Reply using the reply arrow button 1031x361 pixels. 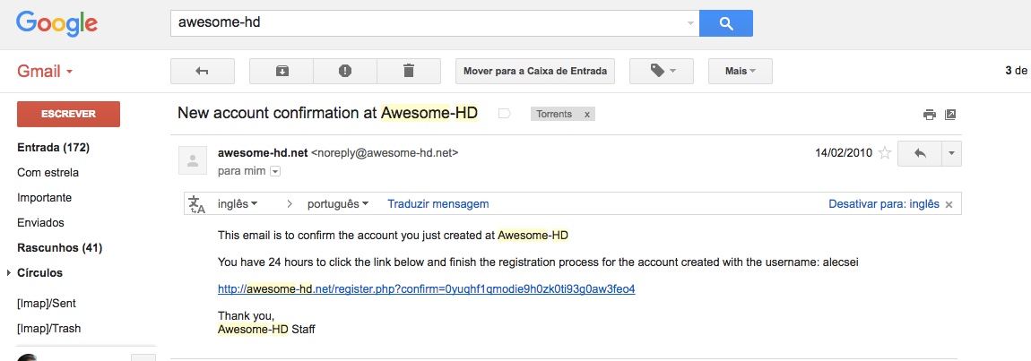[920, 153]
